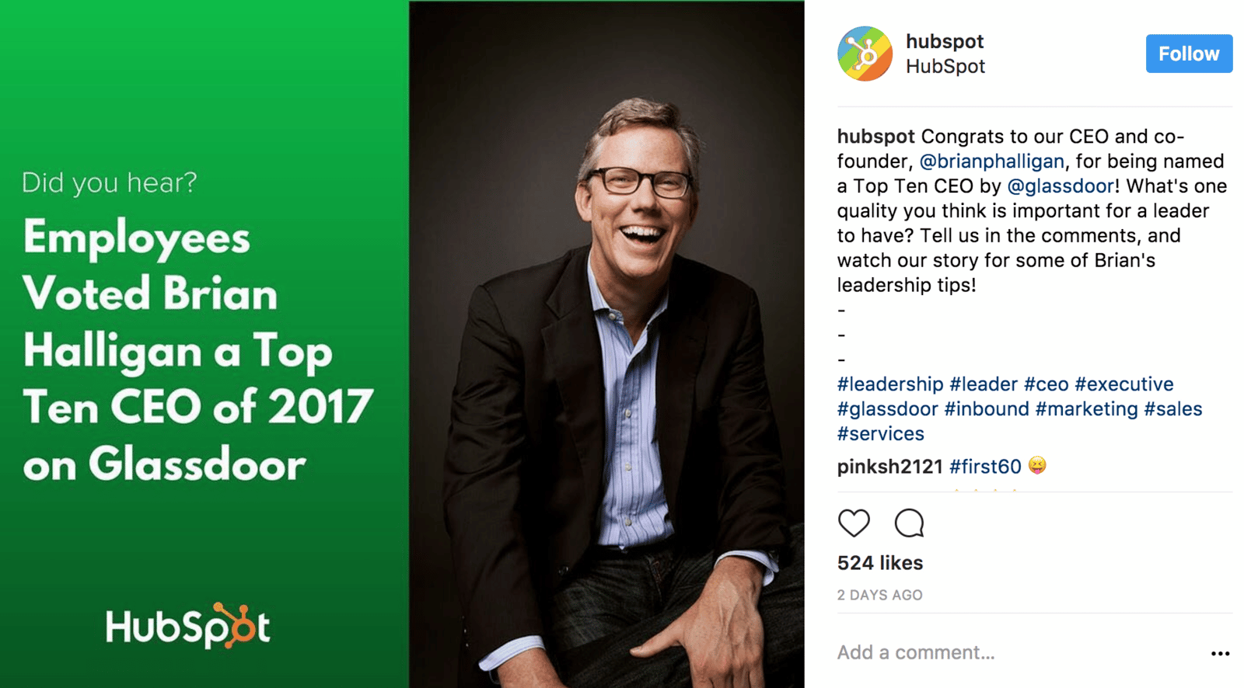Click the comment speech bubble icon

click(909, 523)
